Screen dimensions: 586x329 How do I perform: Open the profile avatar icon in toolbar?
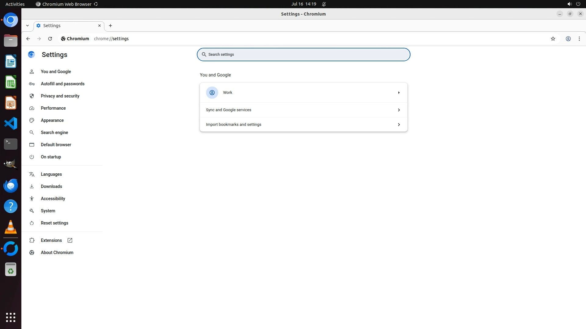568,39
